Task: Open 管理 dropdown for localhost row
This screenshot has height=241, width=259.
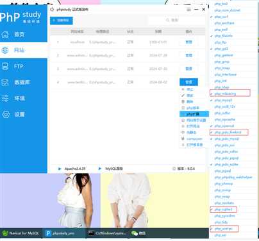Action: pos(188,42)
